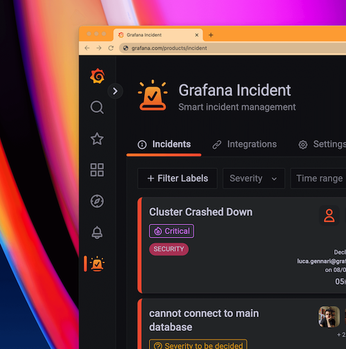Click the user avatar photo thumbnail

click(x=329, y=316)
